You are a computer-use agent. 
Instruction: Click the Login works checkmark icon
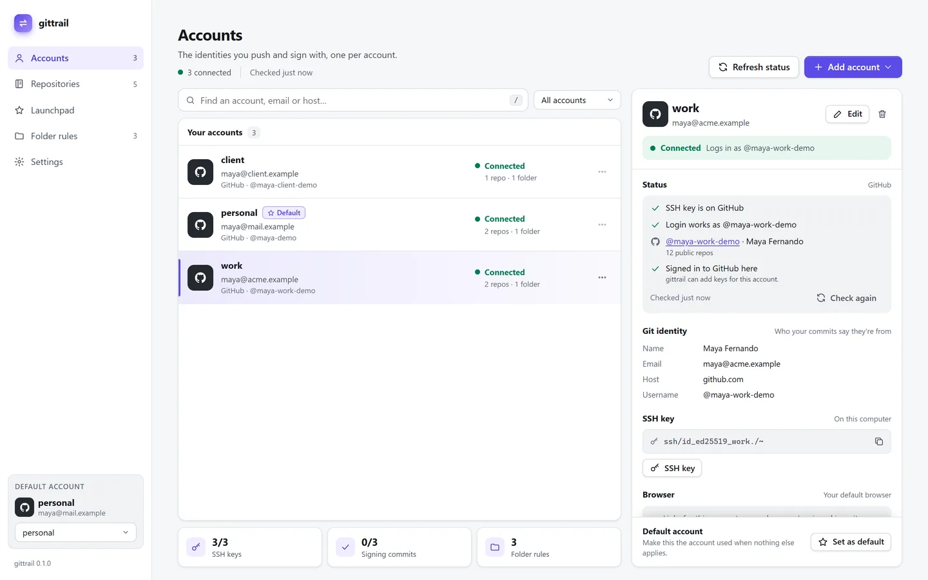[655, 225]
